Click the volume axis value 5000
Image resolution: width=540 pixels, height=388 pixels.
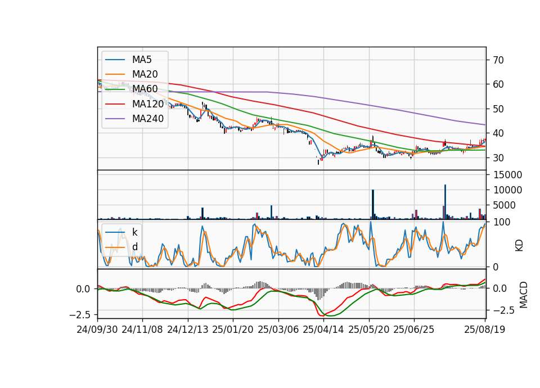click(x=505, y=205)
